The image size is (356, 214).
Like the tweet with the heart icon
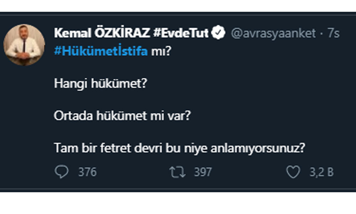click(x=293, y=172)
